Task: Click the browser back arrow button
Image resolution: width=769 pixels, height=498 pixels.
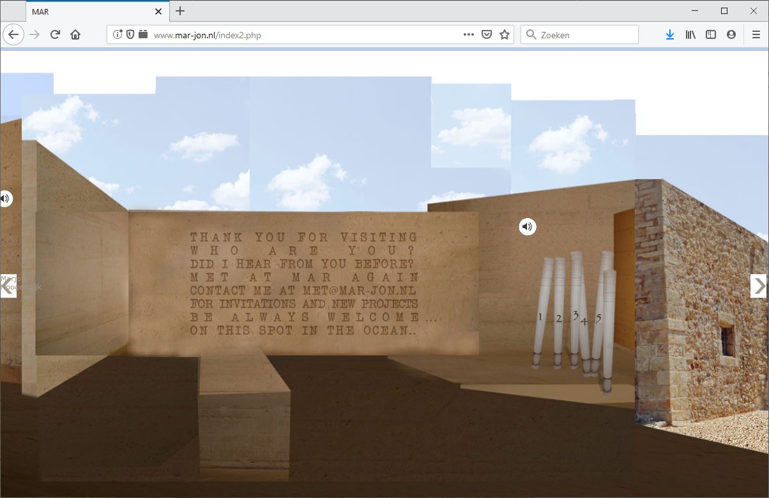Action: 13,35
